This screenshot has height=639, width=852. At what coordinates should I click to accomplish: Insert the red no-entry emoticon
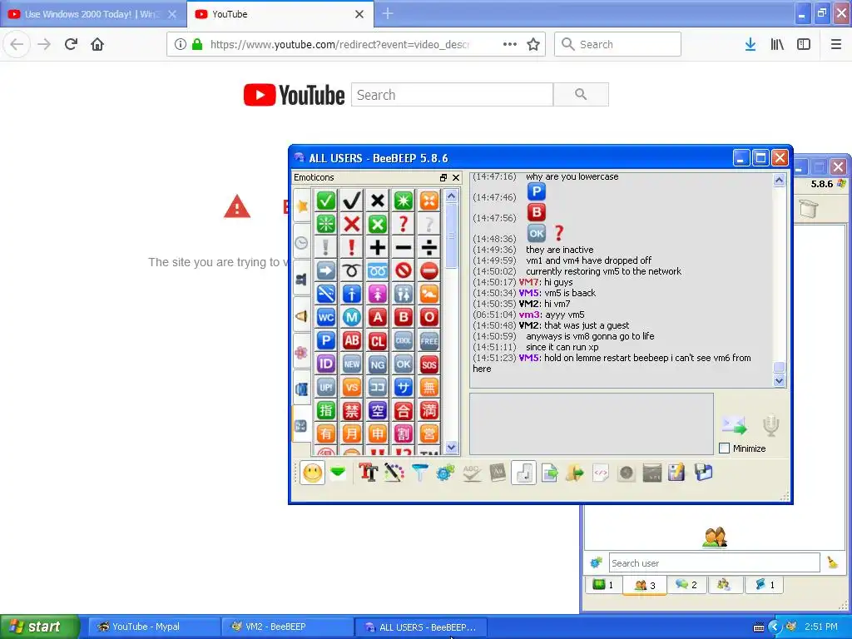[x=428, y=270]
